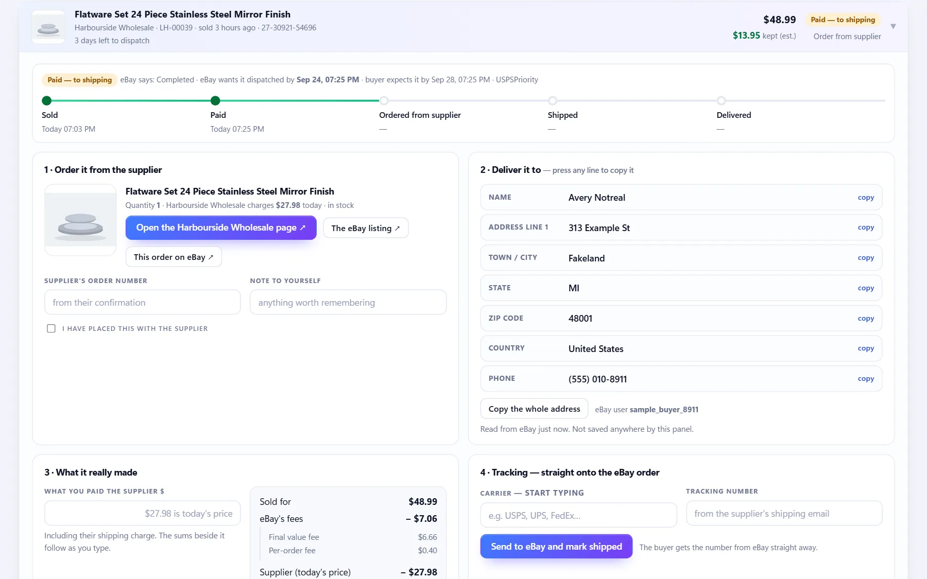927x579 pixels.
Task: Focus the tracking number field
Action: tap(784, 513)
